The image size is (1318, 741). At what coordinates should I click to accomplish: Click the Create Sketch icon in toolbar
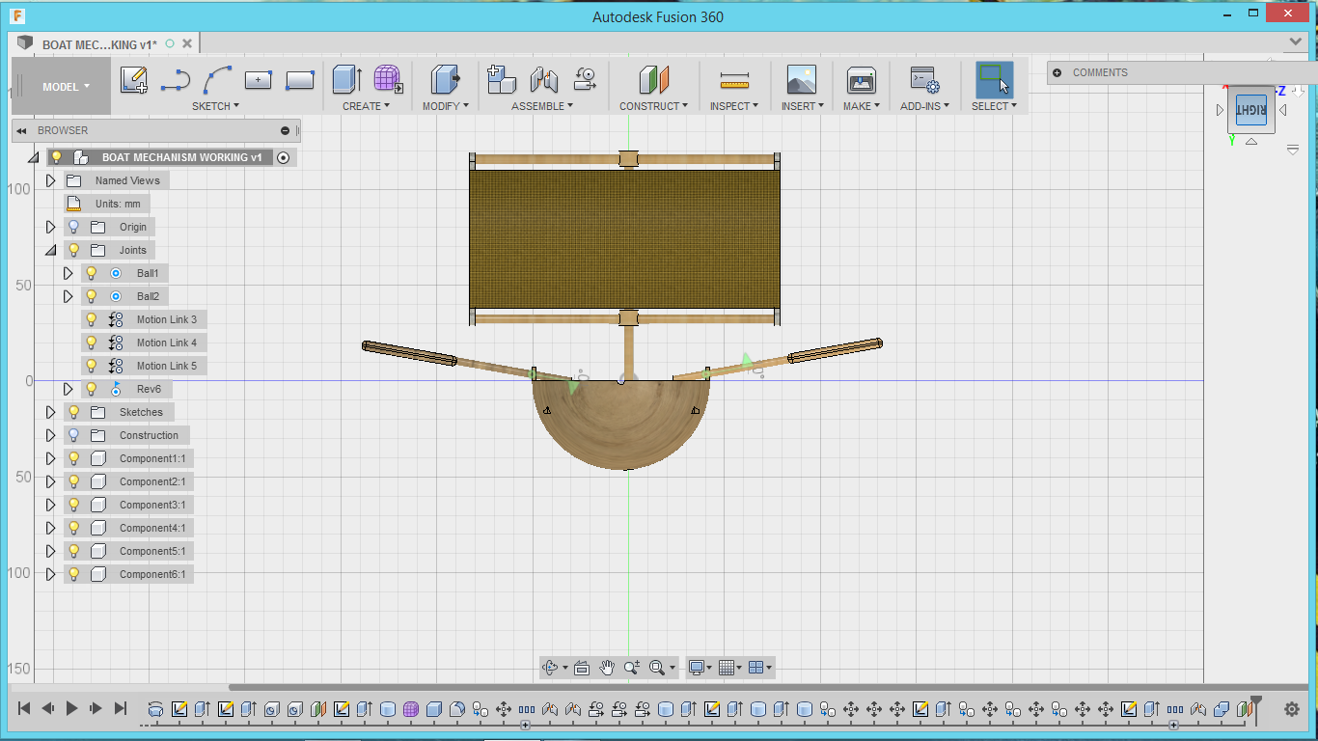pyautogui.click(x=133, y=80)
